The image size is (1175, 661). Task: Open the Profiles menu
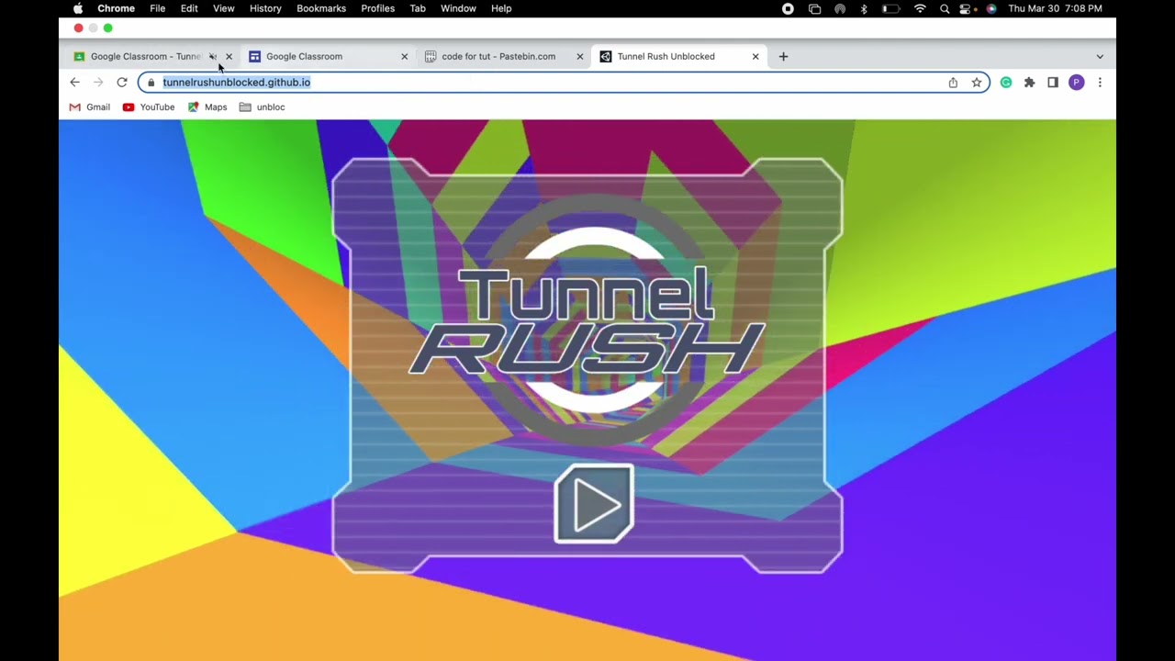point(377,8)
